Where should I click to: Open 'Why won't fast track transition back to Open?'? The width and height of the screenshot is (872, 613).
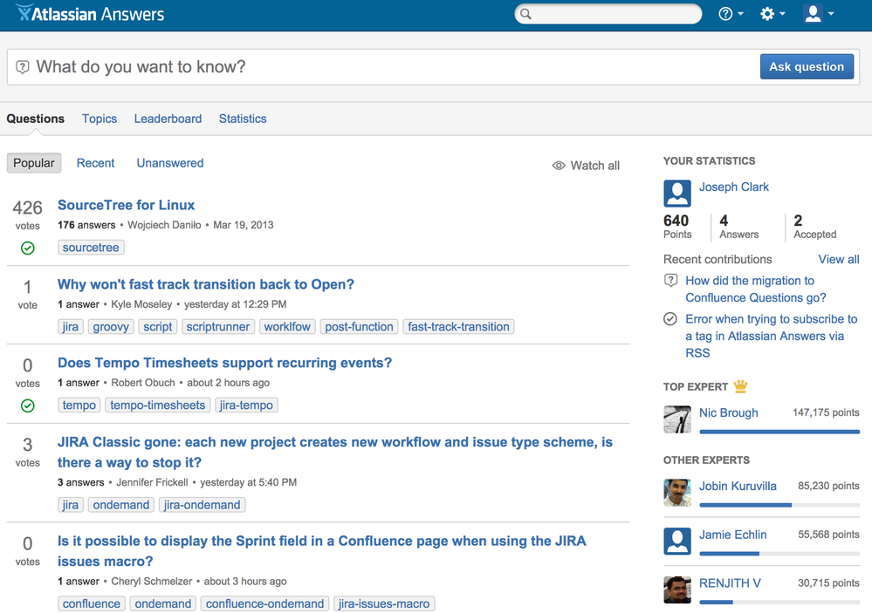click(206, 284)
